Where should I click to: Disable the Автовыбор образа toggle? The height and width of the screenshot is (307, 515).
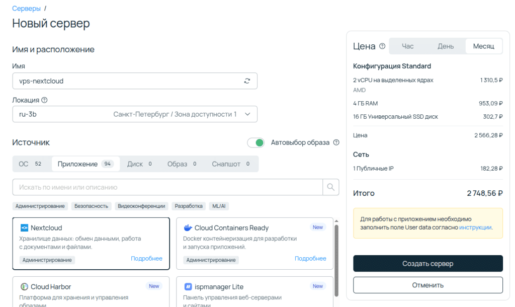[255, 142]
